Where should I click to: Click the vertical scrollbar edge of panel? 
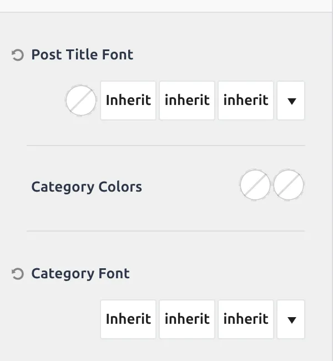[x=332, y=180]
